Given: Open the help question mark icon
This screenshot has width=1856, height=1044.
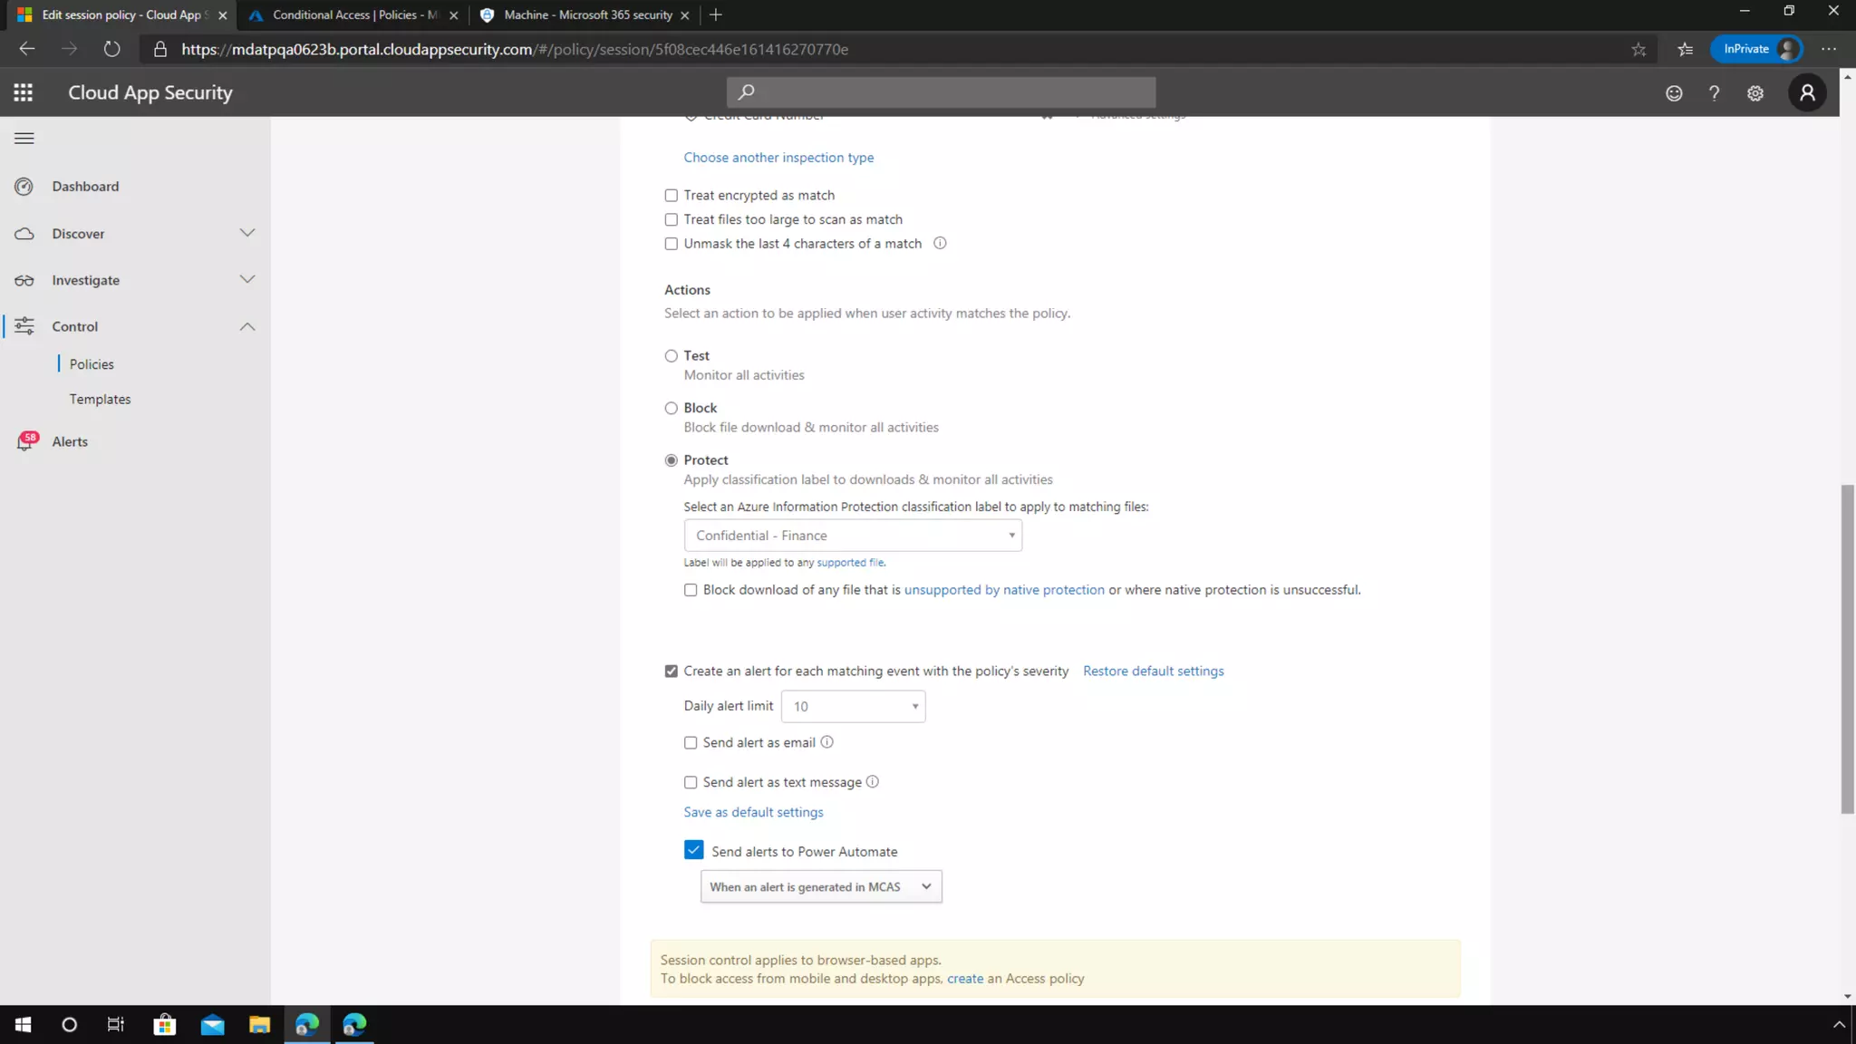Looking at the screenshot, I should (1714, 93).
